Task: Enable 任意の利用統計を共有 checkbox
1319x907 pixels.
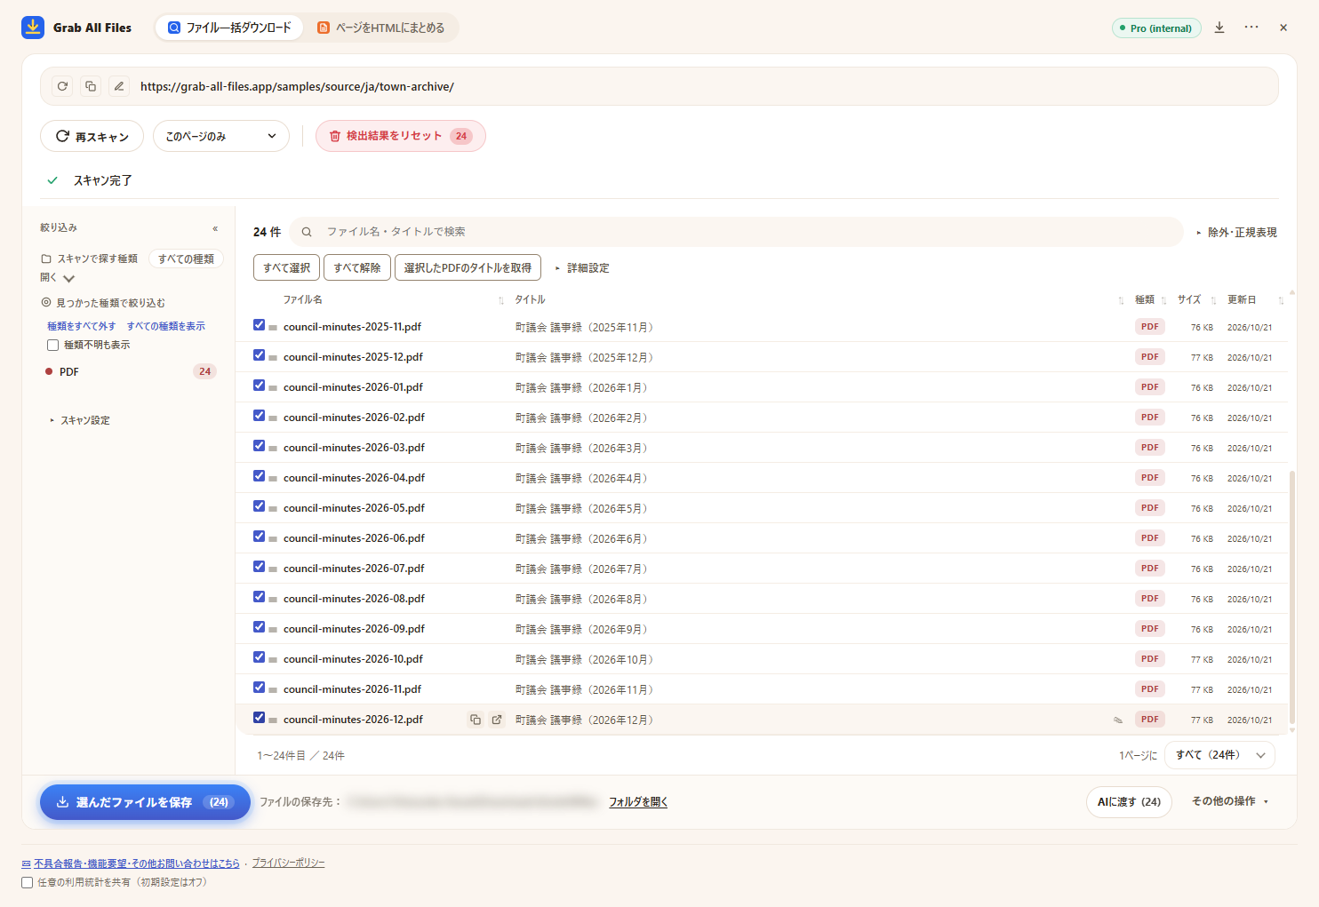Action: [x=27, y=882]
